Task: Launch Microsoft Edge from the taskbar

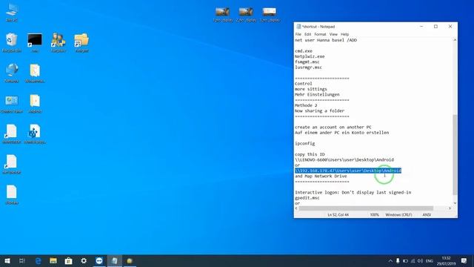Action: (38, 260)
